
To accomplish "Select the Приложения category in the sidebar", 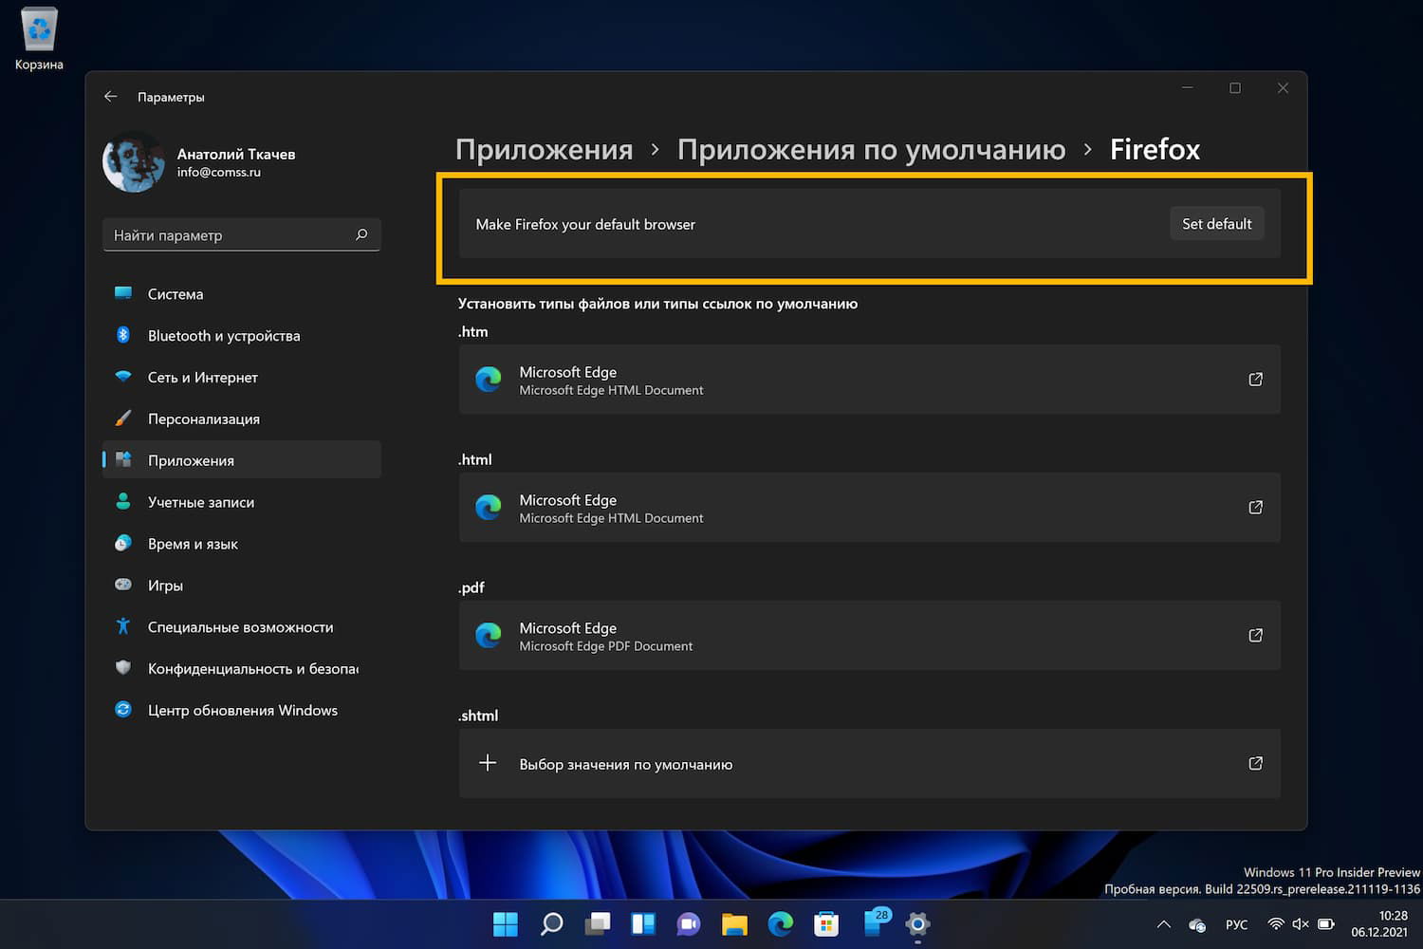I will [241, 460].
